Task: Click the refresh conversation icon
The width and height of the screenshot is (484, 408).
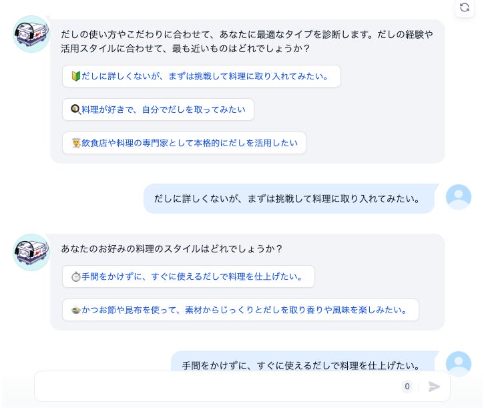Action: point(465,7)
